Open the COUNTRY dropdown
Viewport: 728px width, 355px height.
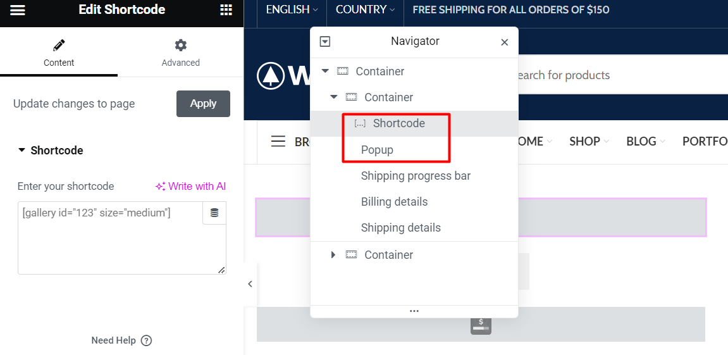coord(366,9)
